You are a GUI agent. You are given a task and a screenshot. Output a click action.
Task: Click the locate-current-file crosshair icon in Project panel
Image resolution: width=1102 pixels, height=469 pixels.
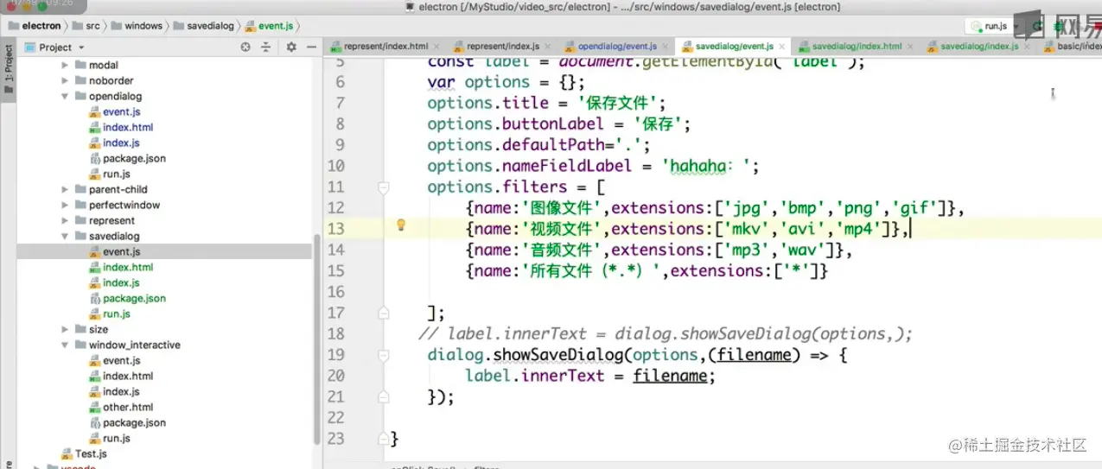click(245, 48)
